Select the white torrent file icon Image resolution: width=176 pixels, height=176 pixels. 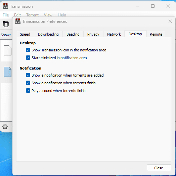[x=7, y=50]
